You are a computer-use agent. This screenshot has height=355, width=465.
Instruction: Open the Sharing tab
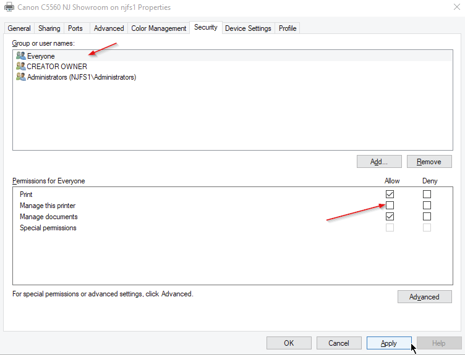49,28
